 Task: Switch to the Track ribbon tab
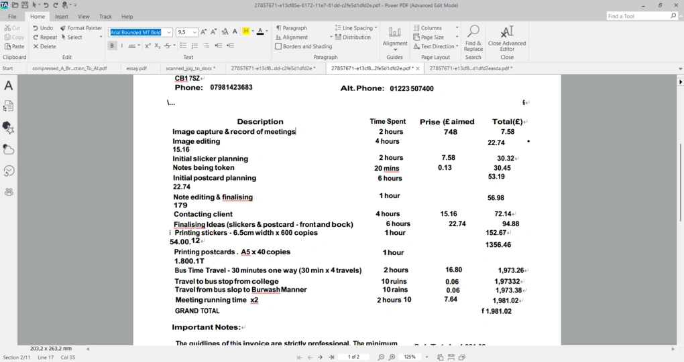click(x=105, y=17)
